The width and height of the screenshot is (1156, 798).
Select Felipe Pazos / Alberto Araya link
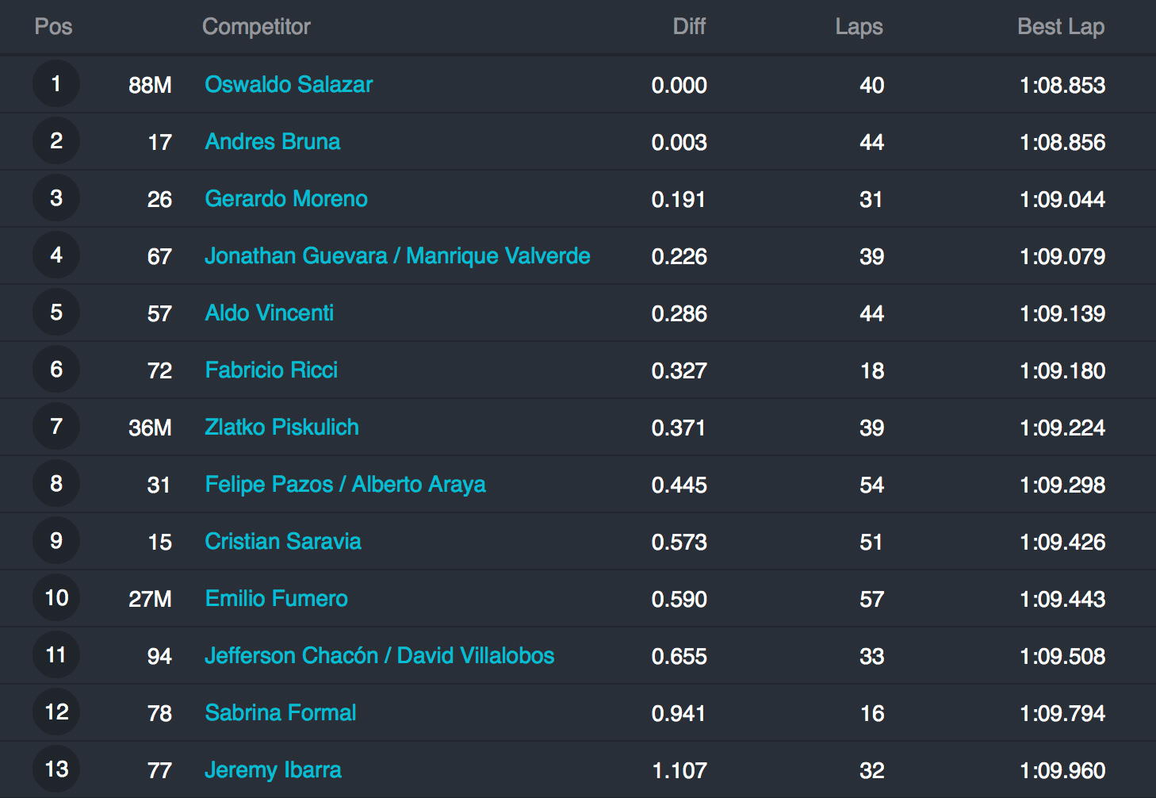point(345,484)
